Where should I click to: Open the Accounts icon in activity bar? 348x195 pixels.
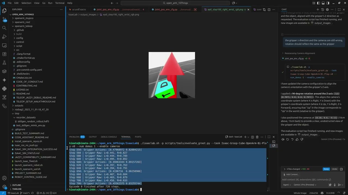4,178
